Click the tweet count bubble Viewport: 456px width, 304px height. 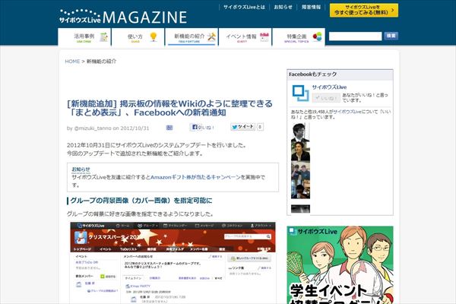click(260, 127)
